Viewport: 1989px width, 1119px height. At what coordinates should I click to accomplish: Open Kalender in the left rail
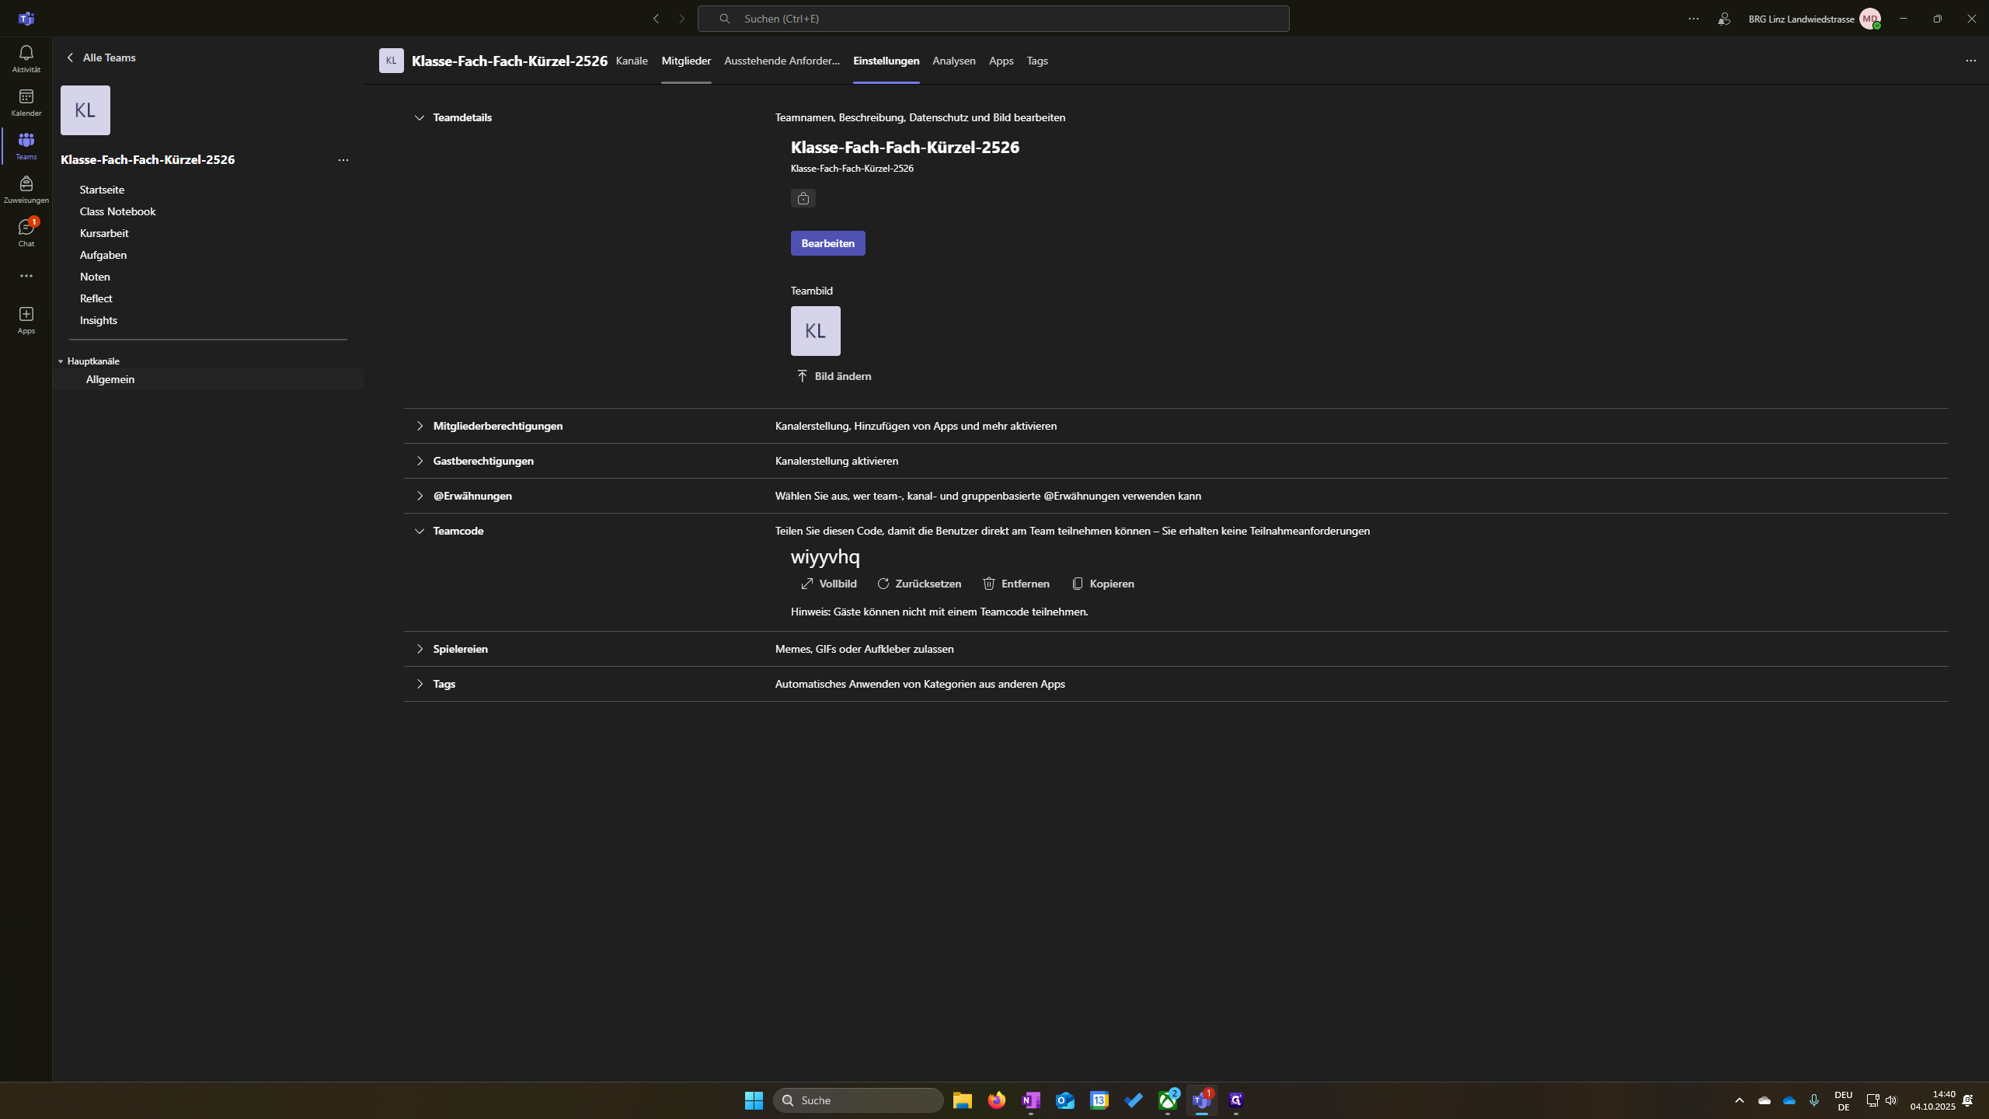(x=26, y=102)
